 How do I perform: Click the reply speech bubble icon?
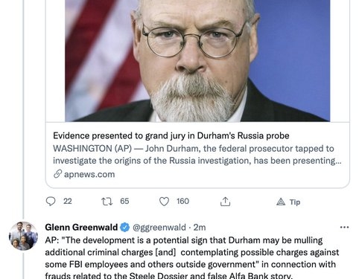pyautogui.click(x=51, y=202)
